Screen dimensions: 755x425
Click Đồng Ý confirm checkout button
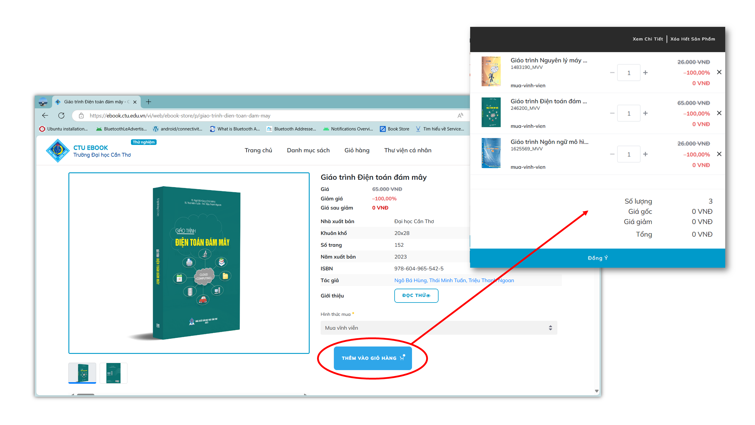(x=597, y=257)
